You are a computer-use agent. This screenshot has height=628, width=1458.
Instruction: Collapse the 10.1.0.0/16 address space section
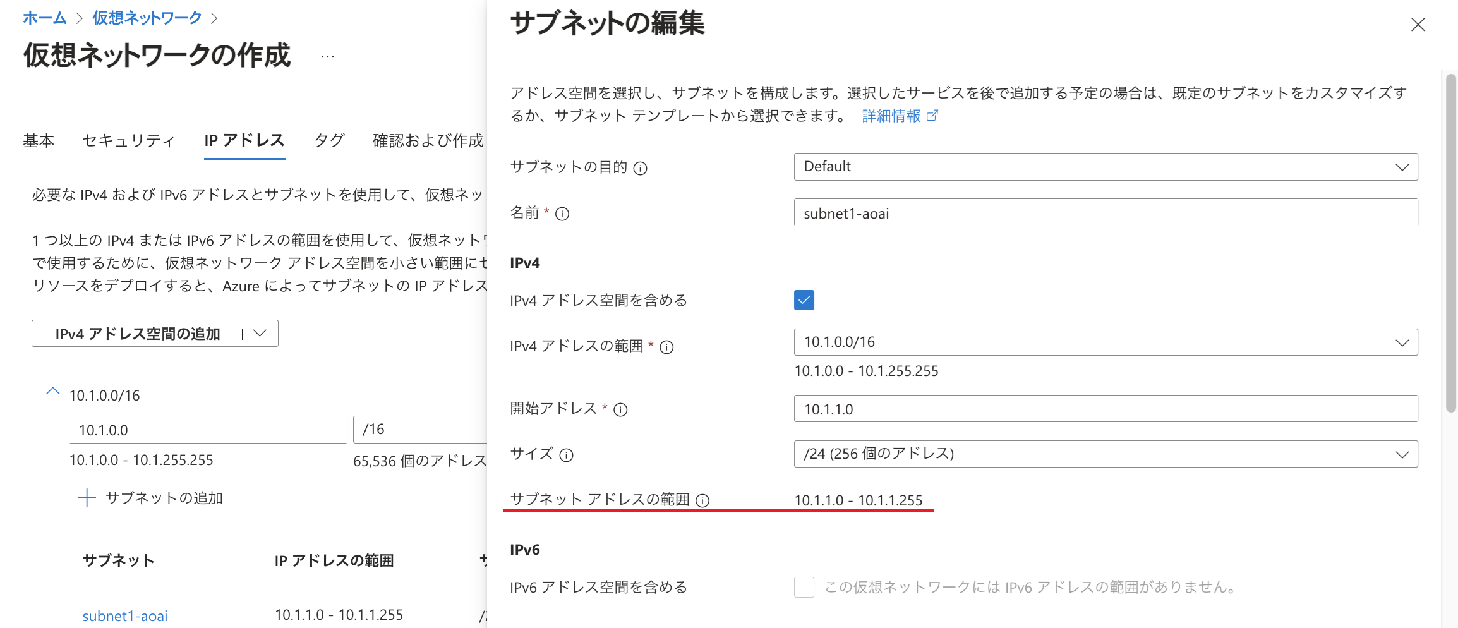tap(53, 392)
